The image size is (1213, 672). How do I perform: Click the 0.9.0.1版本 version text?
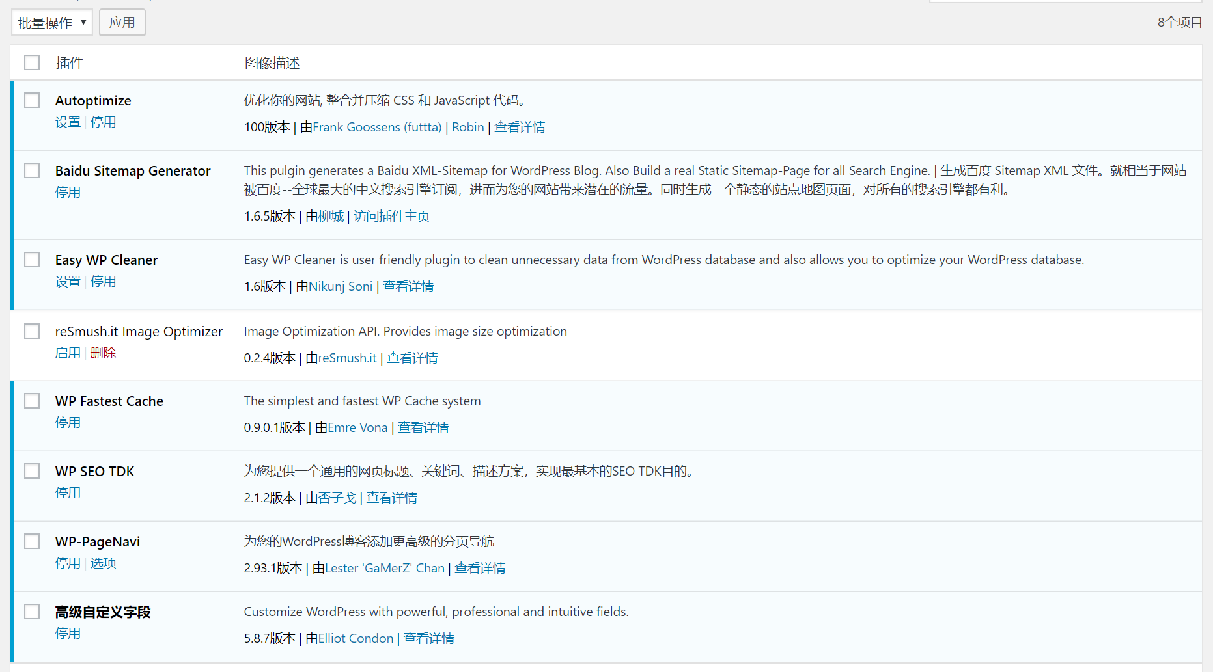(275, 428)
